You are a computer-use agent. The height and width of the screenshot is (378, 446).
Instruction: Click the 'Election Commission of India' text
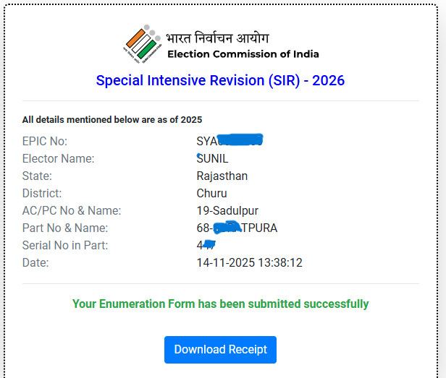[x=243, y=54]
